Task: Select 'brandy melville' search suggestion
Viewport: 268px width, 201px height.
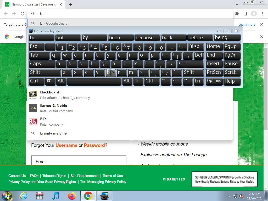Action: tap(130, 133)
